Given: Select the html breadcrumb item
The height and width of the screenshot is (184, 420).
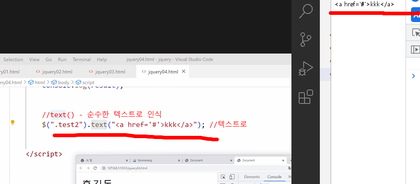Looking at the screenshot, I should coord(40,82).
